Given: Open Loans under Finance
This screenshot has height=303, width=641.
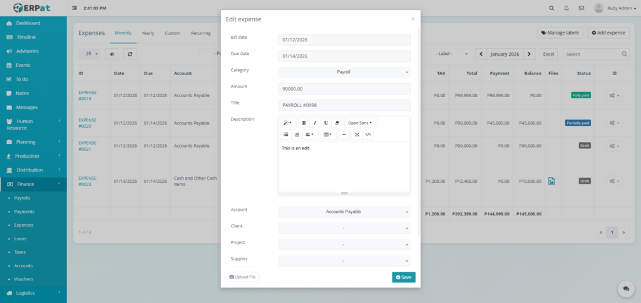Looking at the screenshot, I should [x=20, y=239].
